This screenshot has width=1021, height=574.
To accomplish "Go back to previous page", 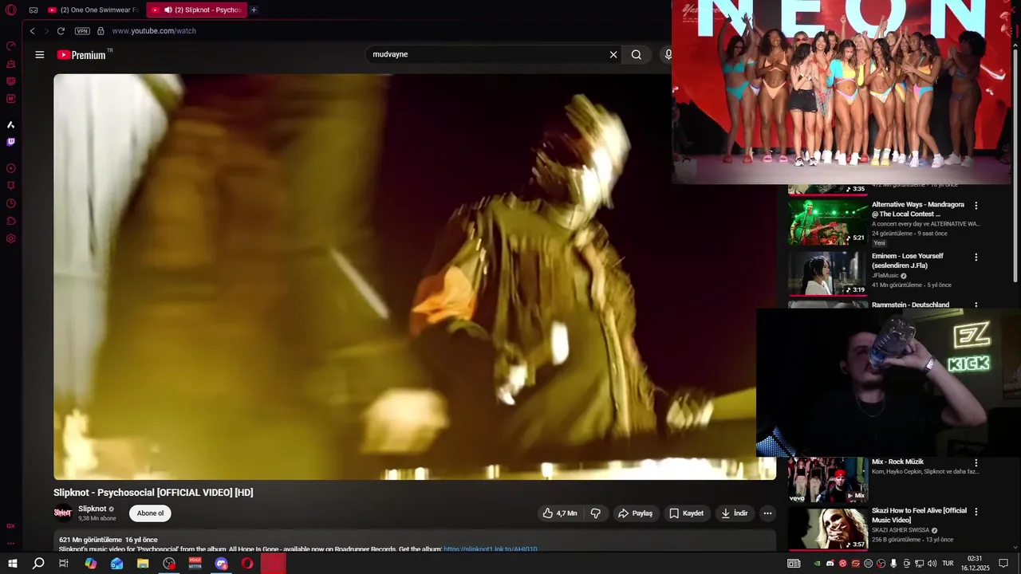I will [33, 31].
